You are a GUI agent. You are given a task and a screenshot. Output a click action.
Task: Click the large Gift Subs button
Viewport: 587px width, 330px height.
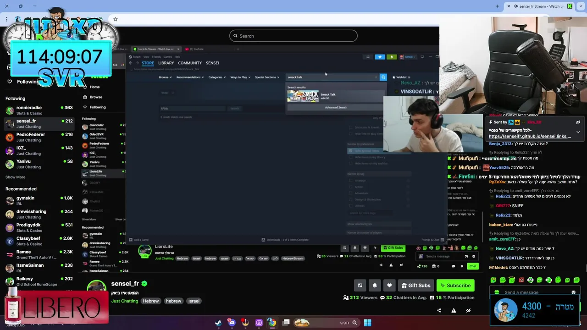416,286
